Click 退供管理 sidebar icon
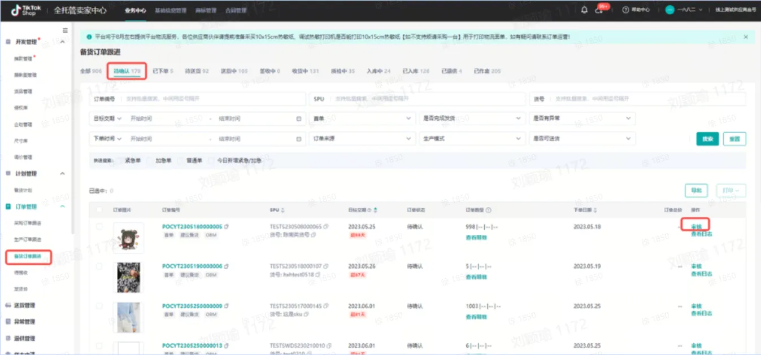Screen dimensions: 761x355 coord(8,338)
